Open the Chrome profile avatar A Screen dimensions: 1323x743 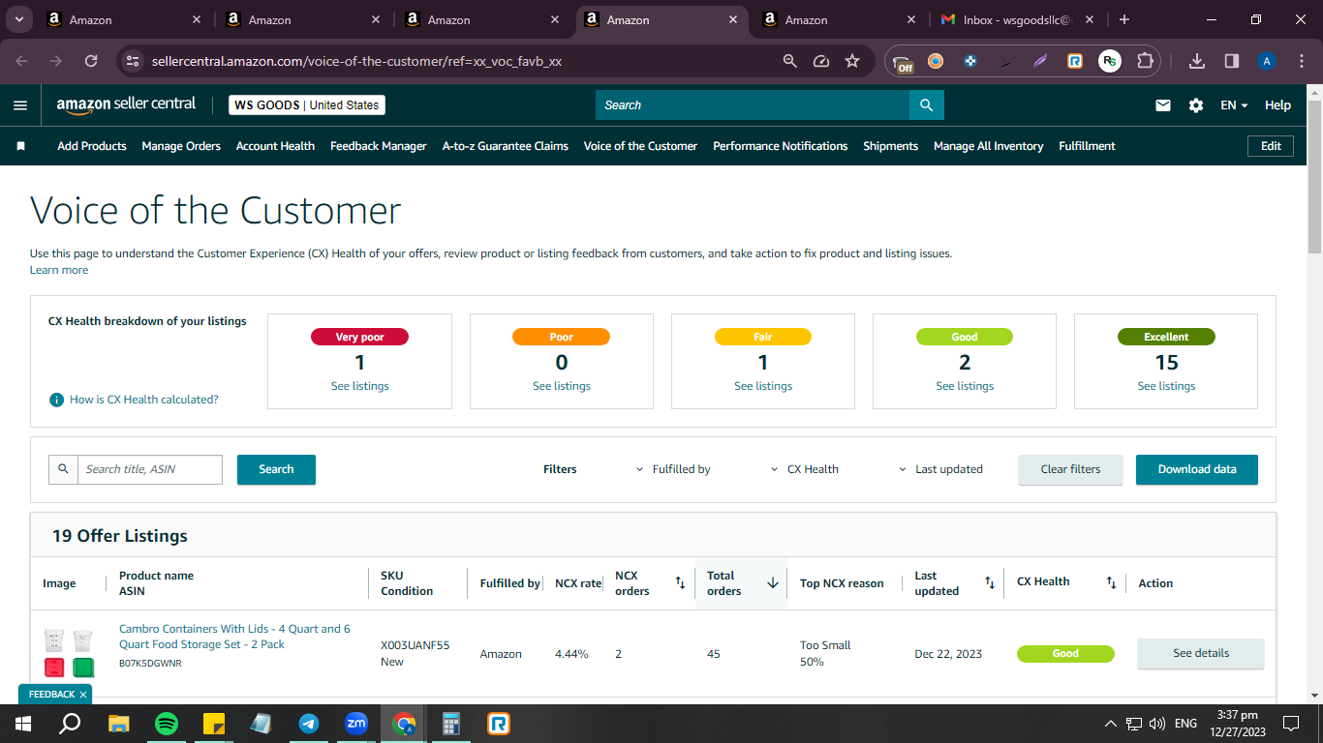[x=1267, y=61]
